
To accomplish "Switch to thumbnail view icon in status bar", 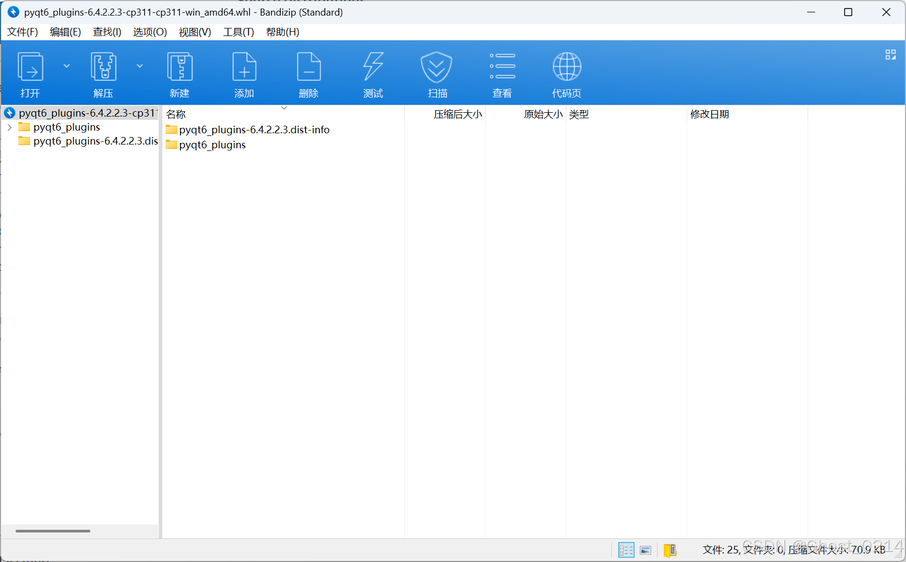I will tap(646, 550).
